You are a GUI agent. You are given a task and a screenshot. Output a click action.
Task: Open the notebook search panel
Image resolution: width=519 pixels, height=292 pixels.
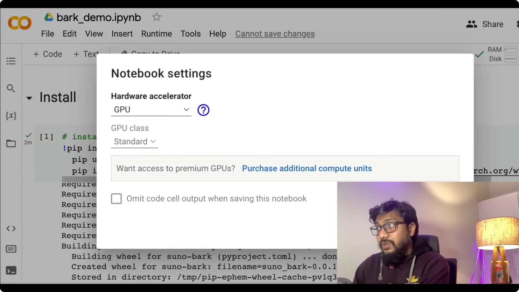tap(11, 88)
